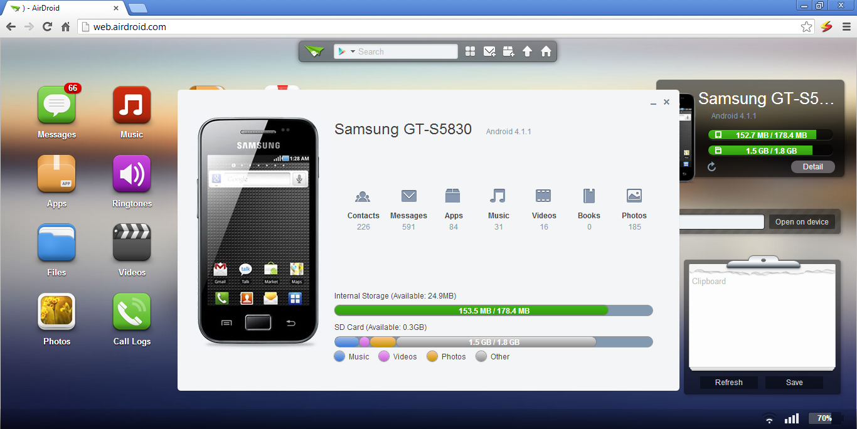Click the Music legend color dot
The height and width of the screenshot is (429, 857).
click(x=339, y=356)
